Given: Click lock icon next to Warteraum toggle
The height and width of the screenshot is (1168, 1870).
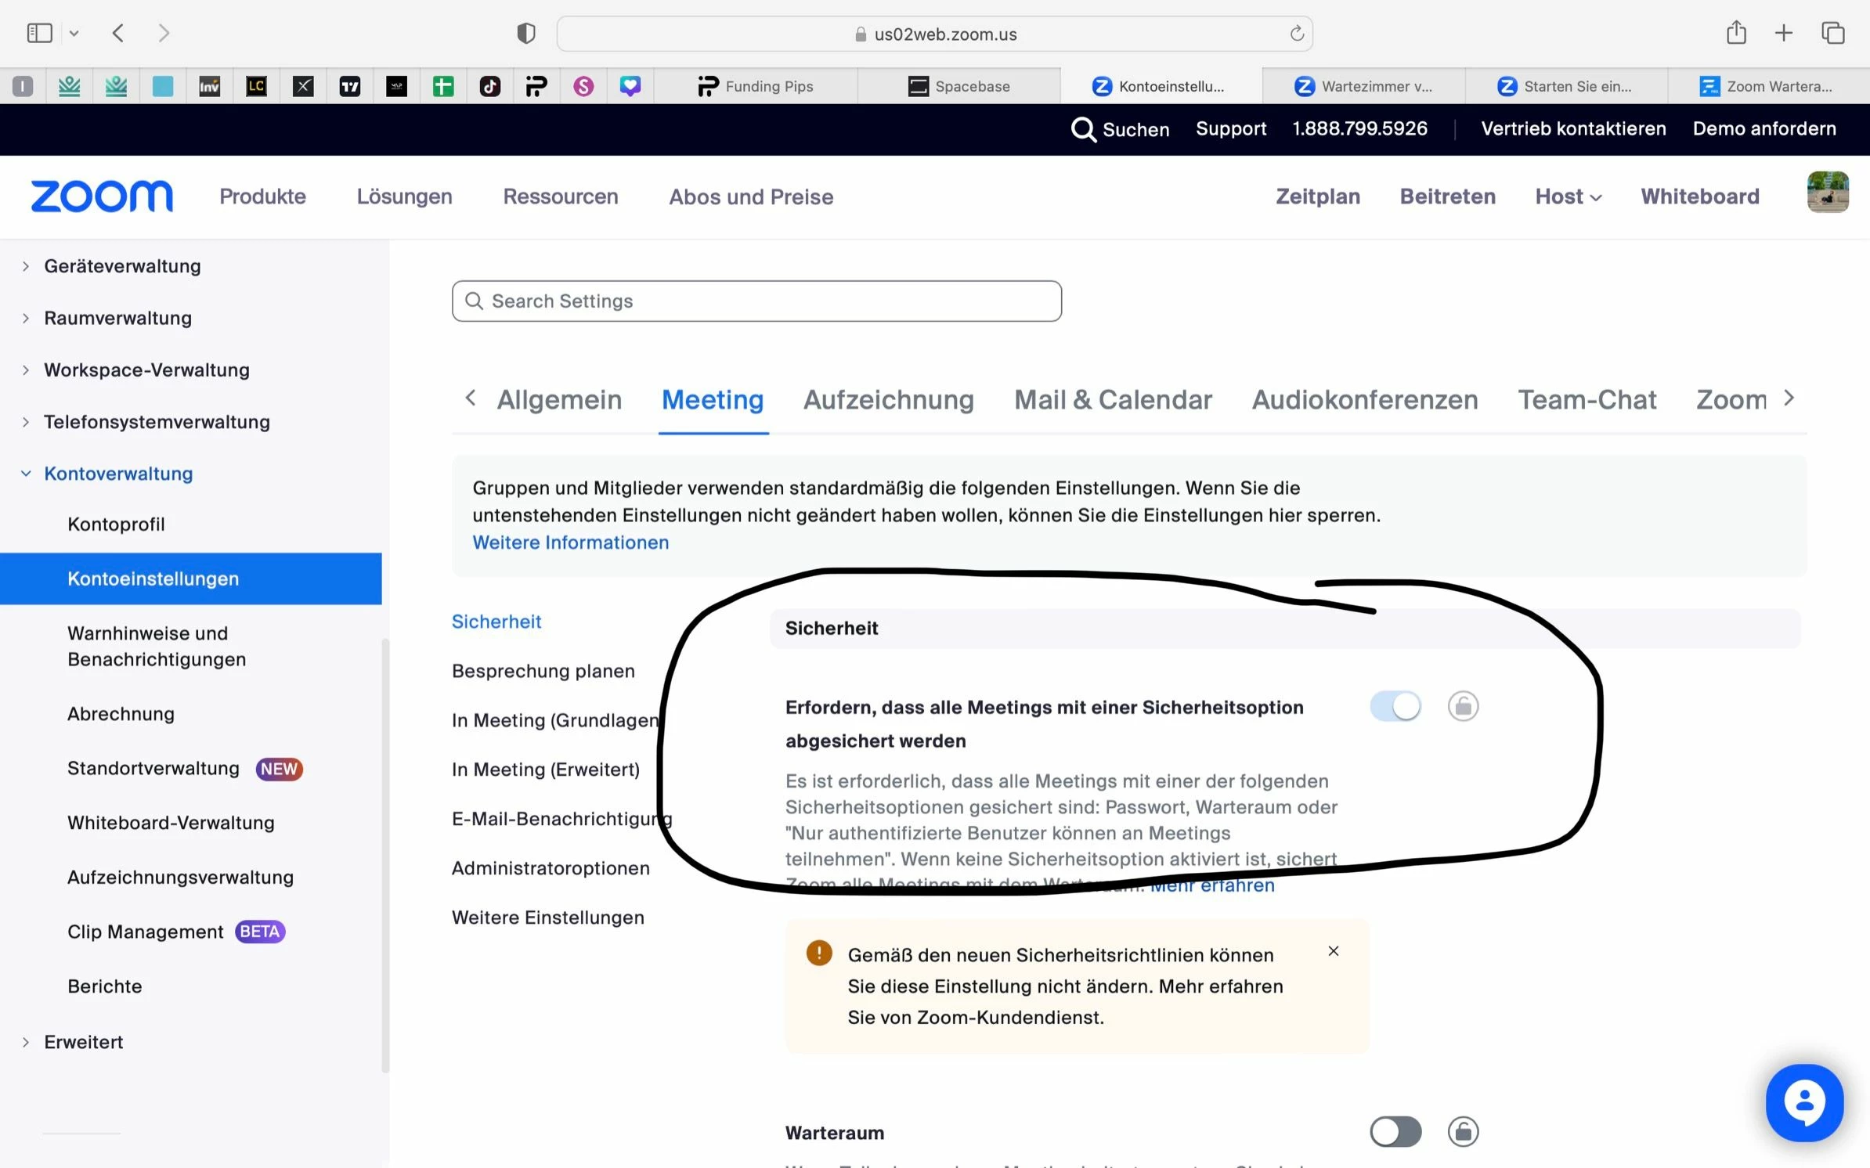Looking at the screenshot, I should point(1462,1131).
